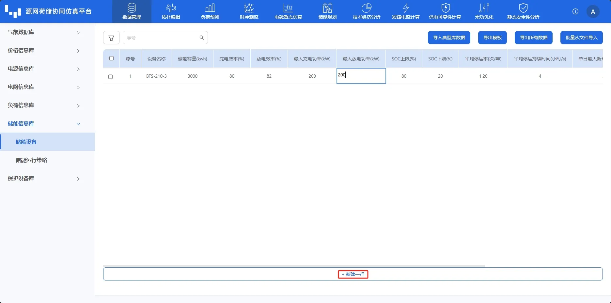Viewport: 611px width, 303px height.
Task: Click the 平均停运率 value 1.20
Action: click(483, 76)
